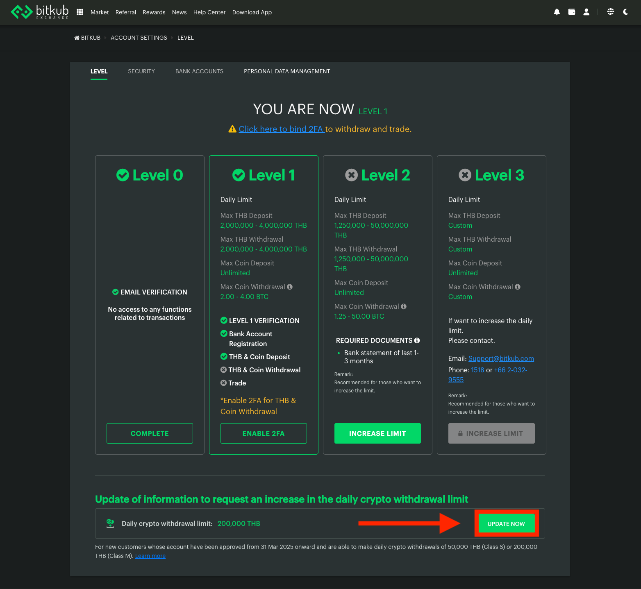
Task: Open the Referral menu item
Action: (x=126, y=12)
